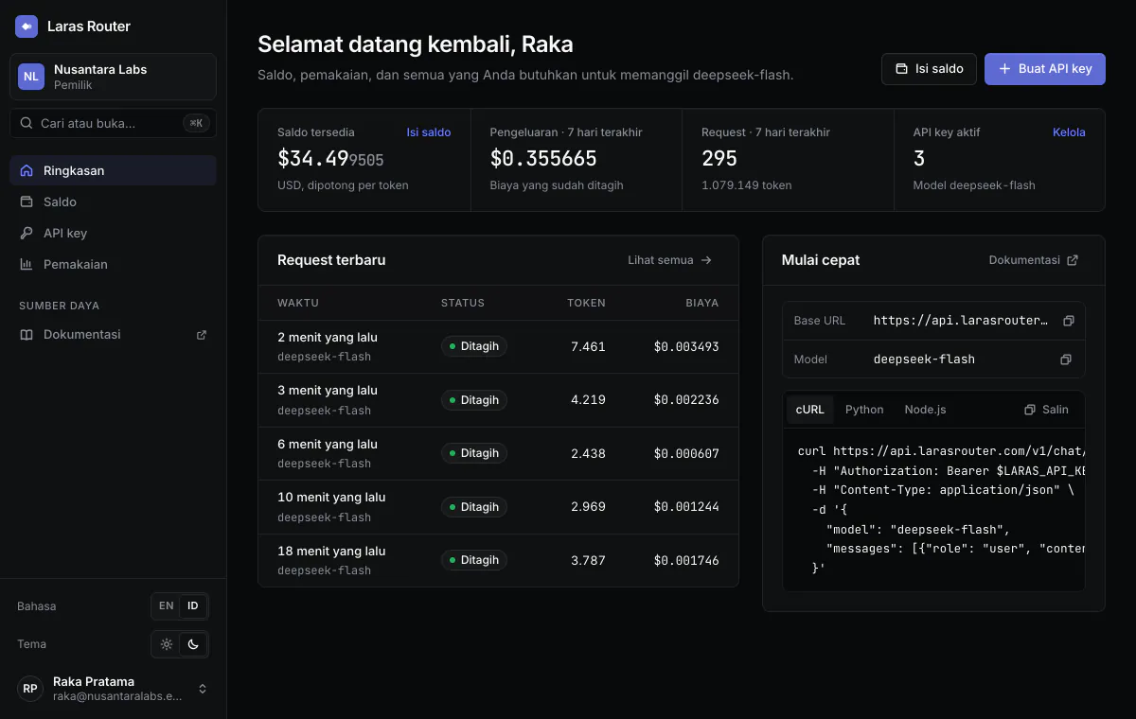Open the Pemakaian sidebar page
Screen dimensions: 1136x719
pos(113,264)
